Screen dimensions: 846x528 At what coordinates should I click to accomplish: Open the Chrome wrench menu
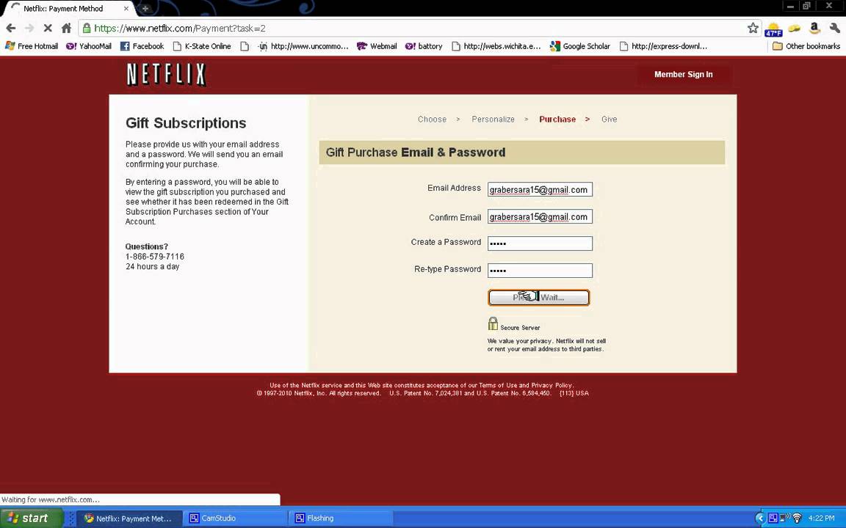[x=834, y=28]
